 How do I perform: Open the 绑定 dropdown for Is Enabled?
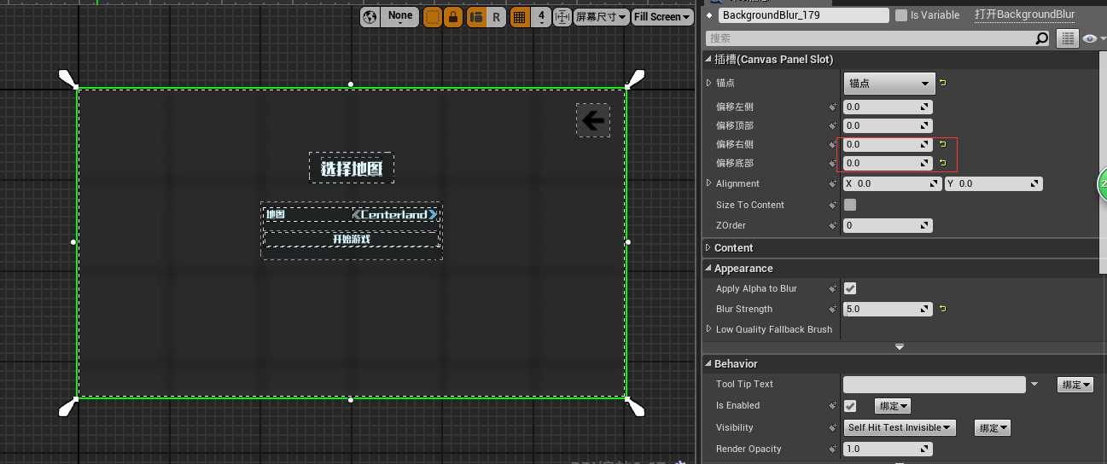pos(893,406)
